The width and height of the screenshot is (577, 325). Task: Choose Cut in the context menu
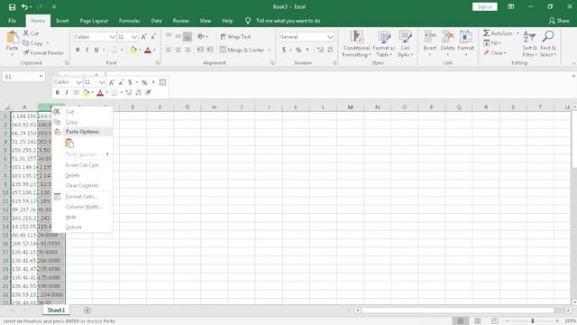82,111
